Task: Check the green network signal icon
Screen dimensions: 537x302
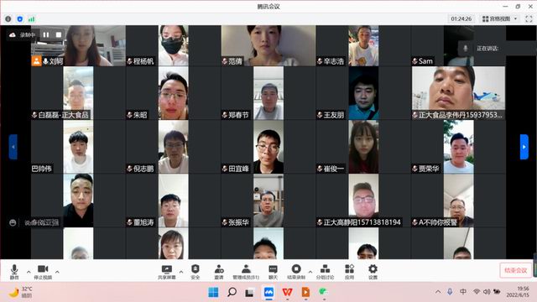Action: point(32,19)
